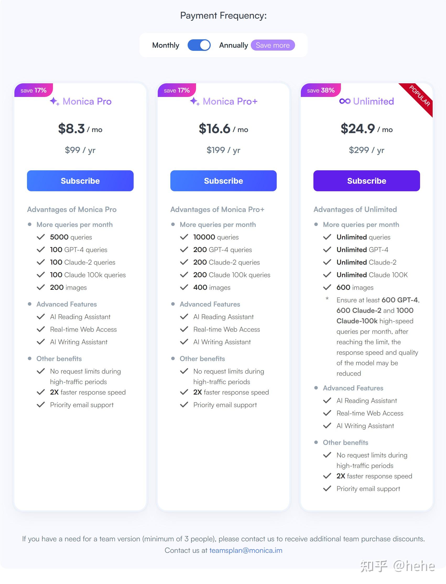Subscribe to the Unlimited plan
Screen dimensions: 446x584
[x=366, y=181]
